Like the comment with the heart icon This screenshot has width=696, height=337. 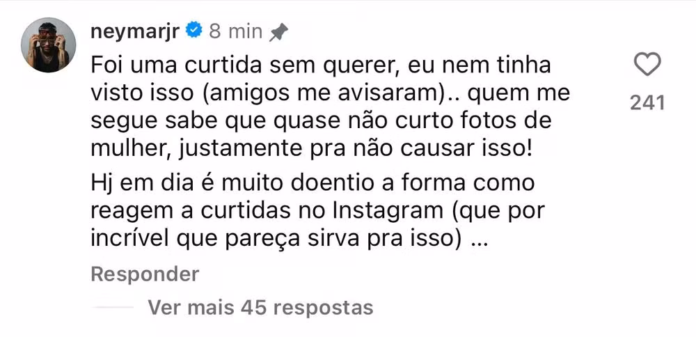648,66
